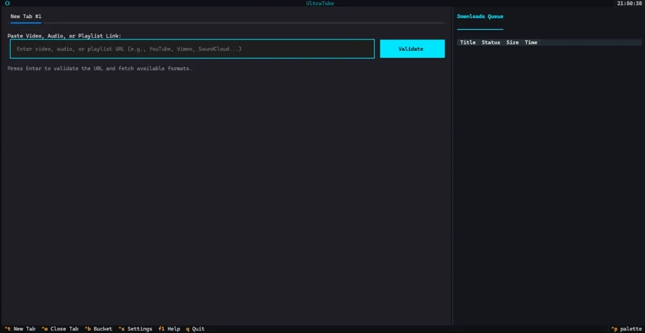Click the UltraTube title in the header
The height and width of the screenshot is (333, 645).
click(320, 3)
